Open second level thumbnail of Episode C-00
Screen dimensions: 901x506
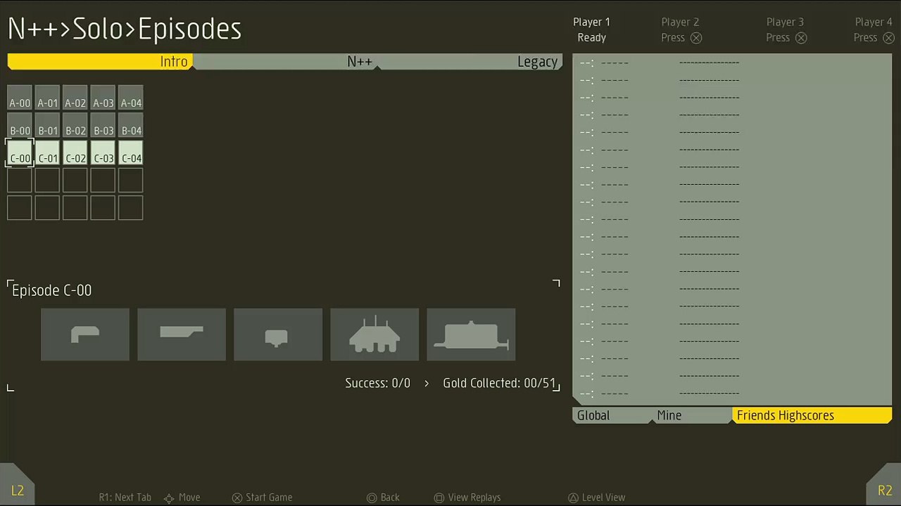point(182,335)
